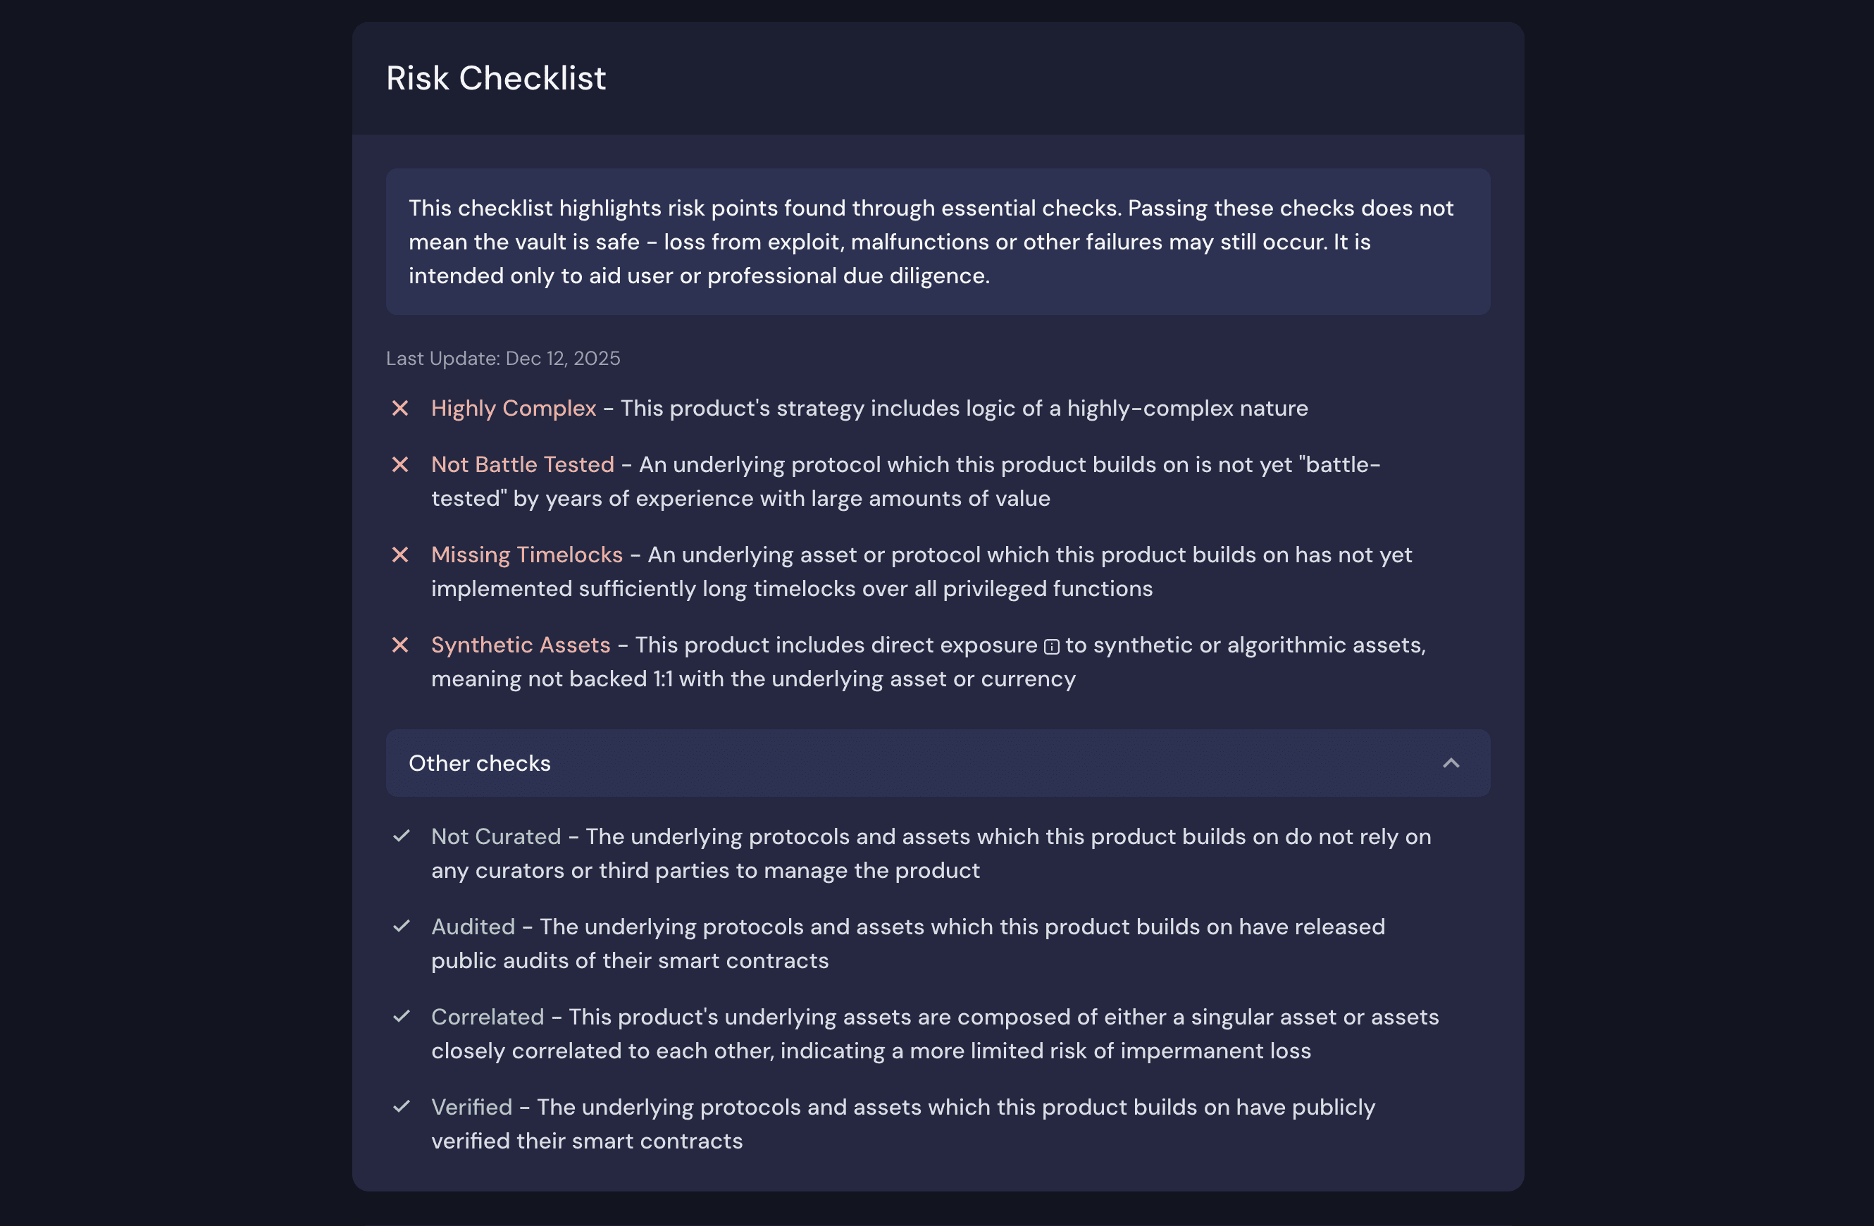Click the checkmark next to Audited

tap(402, 926)
